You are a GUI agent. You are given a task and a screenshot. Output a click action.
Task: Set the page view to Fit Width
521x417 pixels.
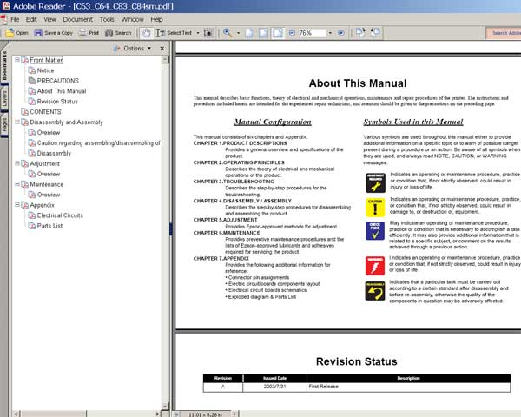(278, 33)
